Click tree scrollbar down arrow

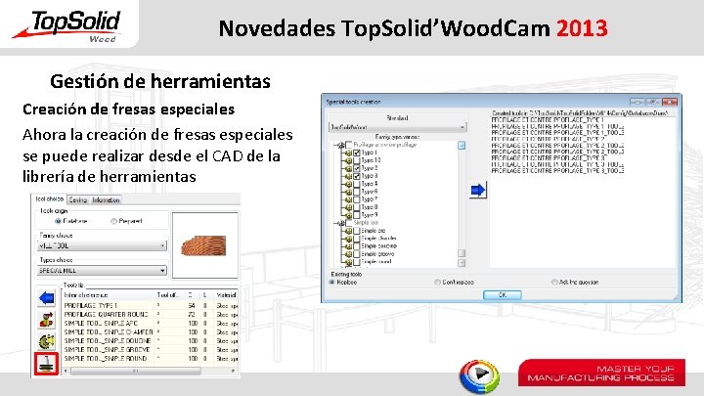click(x=462, y=263)
